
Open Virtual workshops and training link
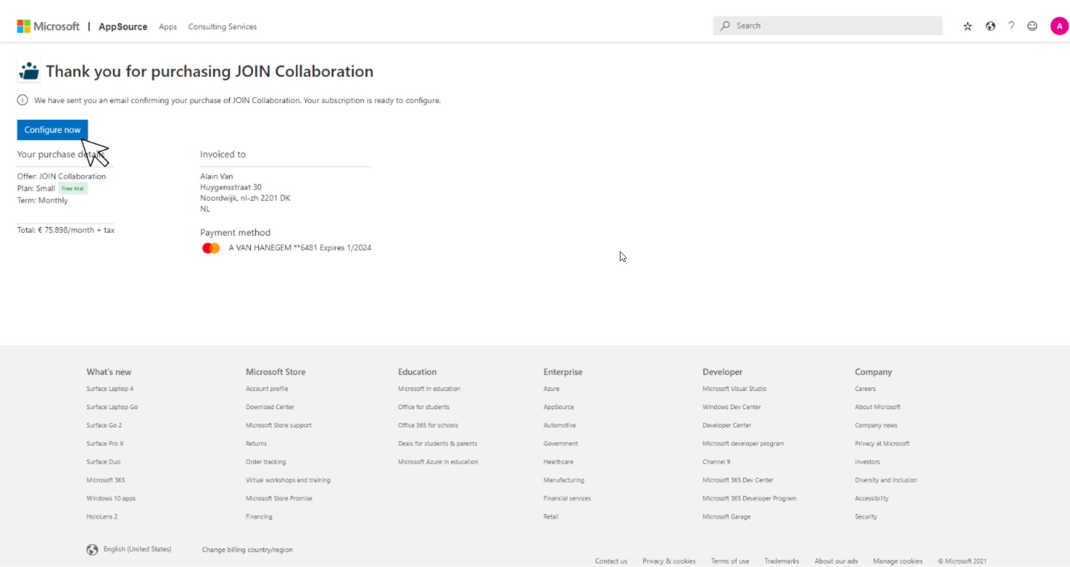[x=288, y=480]
